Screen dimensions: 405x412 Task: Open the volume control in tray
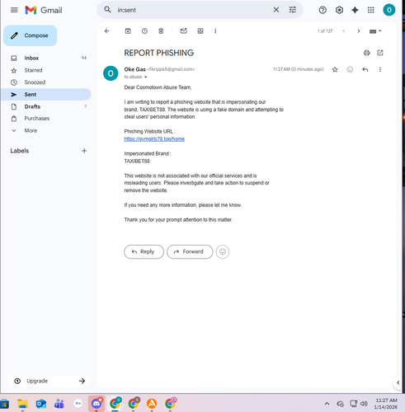[364, 404]
